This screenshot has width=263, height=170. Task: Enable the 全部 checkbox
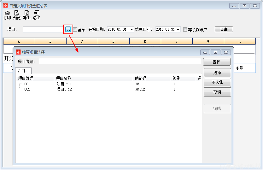pyautogui.click(x=75, y=30)
